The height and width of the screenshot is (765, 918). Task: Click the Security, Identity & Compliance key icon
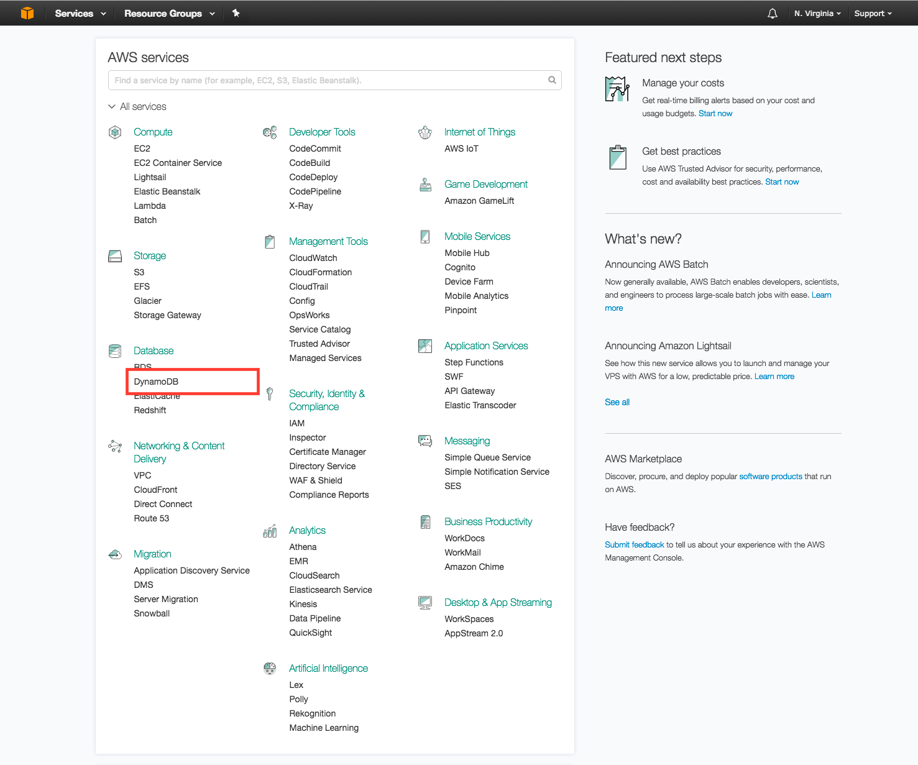pyautogui.click(x=270, y=393)
